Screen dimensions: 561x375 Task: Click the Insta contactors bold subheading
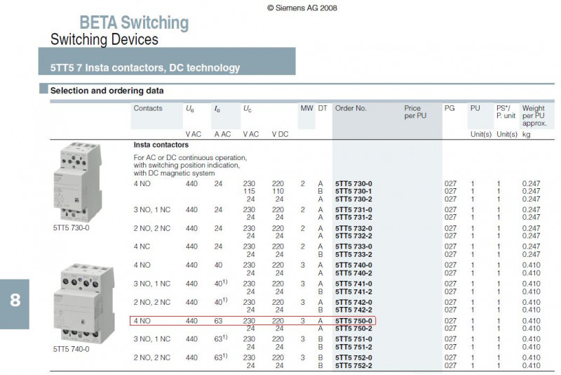pos(161,145)
